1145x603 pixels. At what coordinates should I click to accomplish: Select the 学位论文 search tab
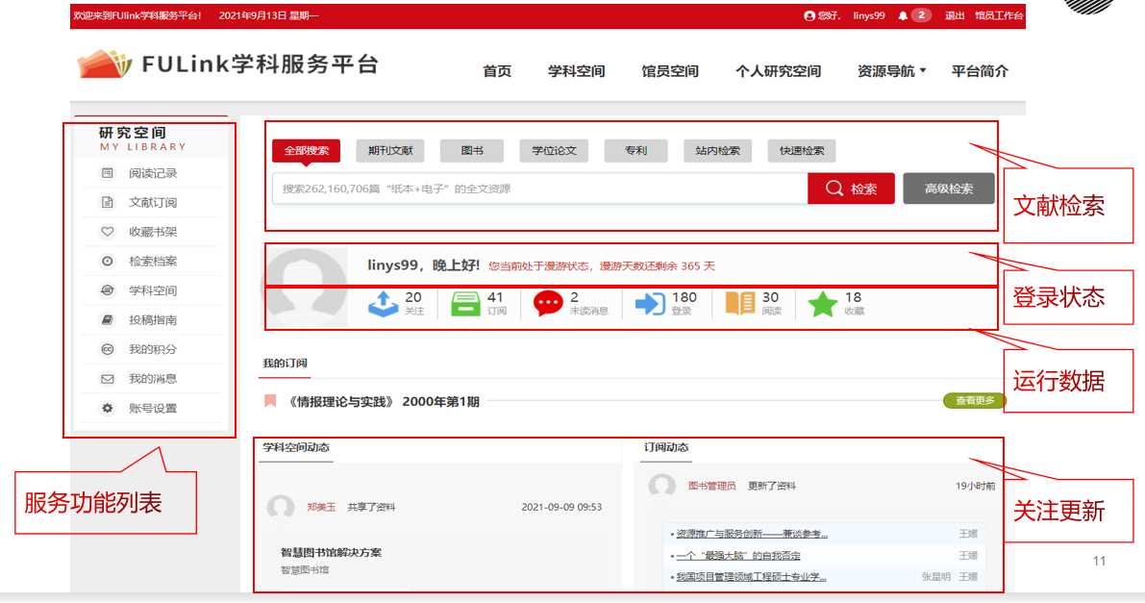coord(554,151)
